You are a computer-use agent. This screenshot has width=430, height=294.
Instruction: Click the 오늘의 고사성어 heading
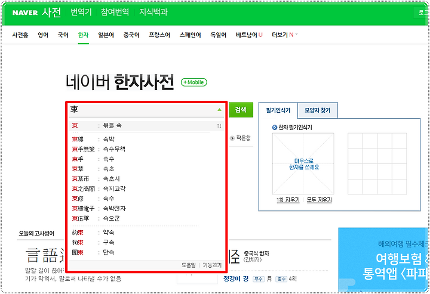pyautogui.click(x=36, y=234)
